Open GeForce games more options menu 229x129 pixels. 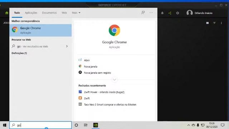tap(221, 23)
